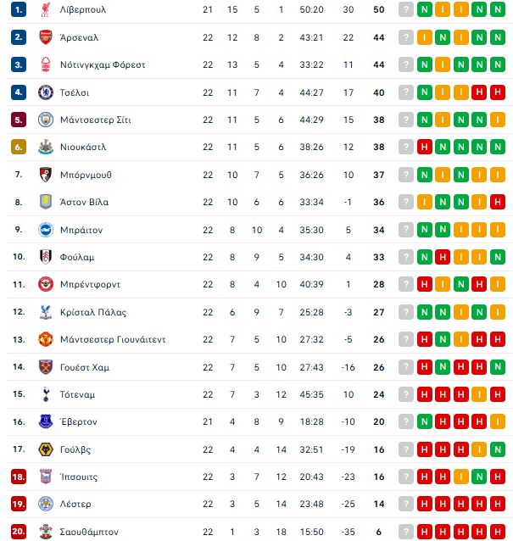This screenshot has width=513, height=541.
Task: Click the Tottenham club crest icon
Action: (x=46, y=394)
